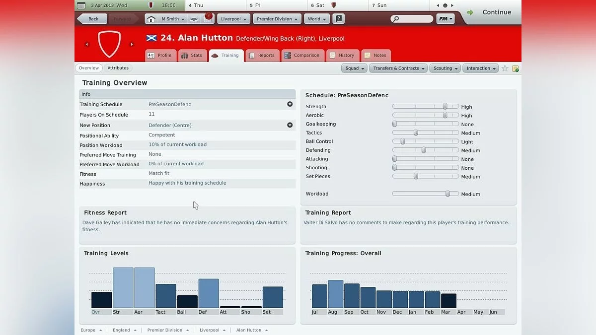Viewport: 596px width, 335px height.
Task: Click the calendar centre dot button
Action: [445, 5]
